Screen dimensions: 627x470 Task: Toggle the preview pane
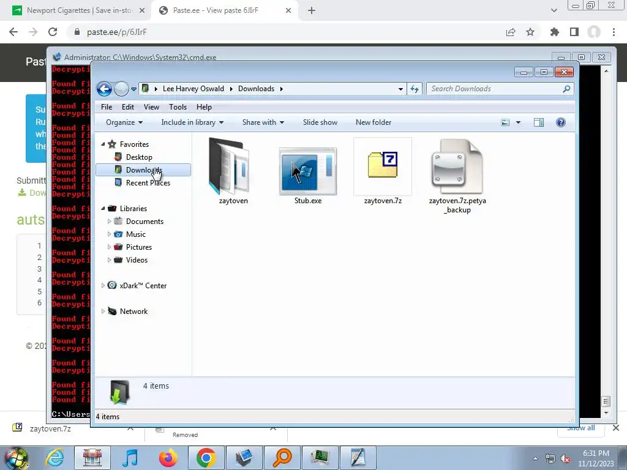click(x=539, y=122)
